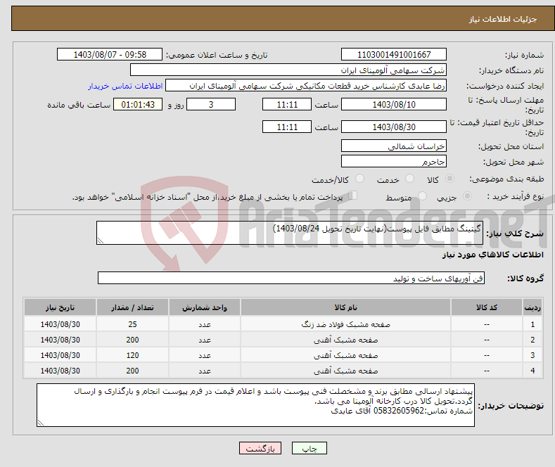Viewport: 555px width, 467px height.
Task: Open the اطلاعات تماس خریدار link
Action: pos(125,86)
